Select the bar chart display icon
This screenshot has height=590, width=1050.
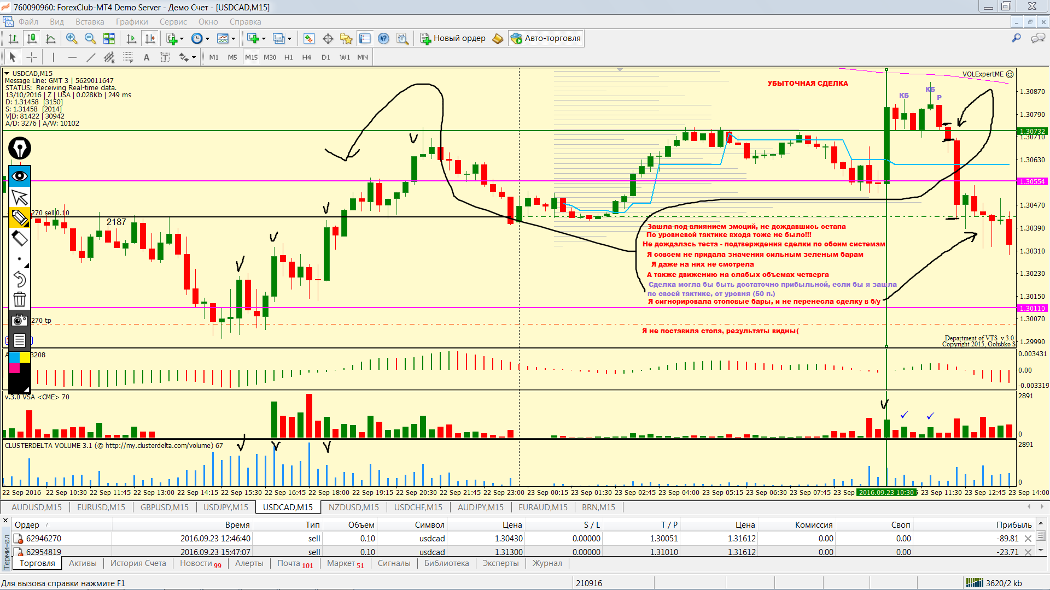click(x=14, y=38)
